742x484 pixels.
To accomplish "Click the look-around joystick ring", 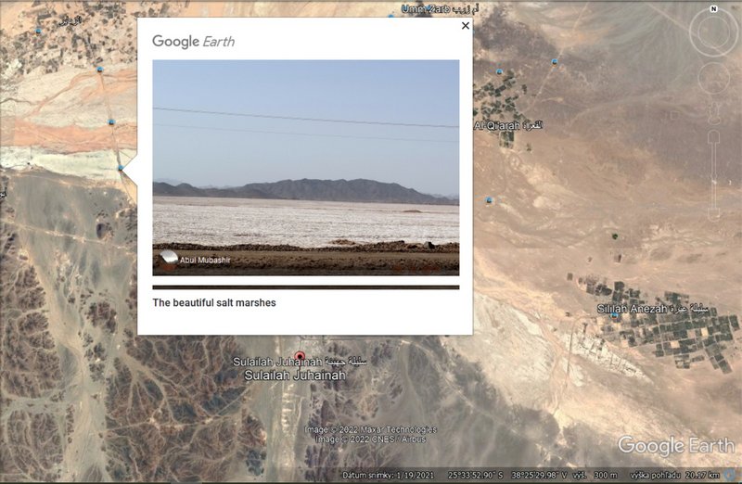I will (x=713, y=32).
